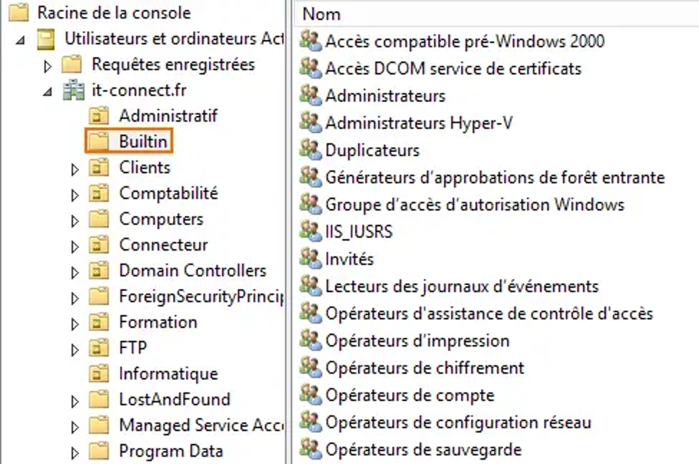The height and width of the screenshot is (464, 699).
Task: Select Lecteurs des journaux d'événements group
Action: pos(461,286)
